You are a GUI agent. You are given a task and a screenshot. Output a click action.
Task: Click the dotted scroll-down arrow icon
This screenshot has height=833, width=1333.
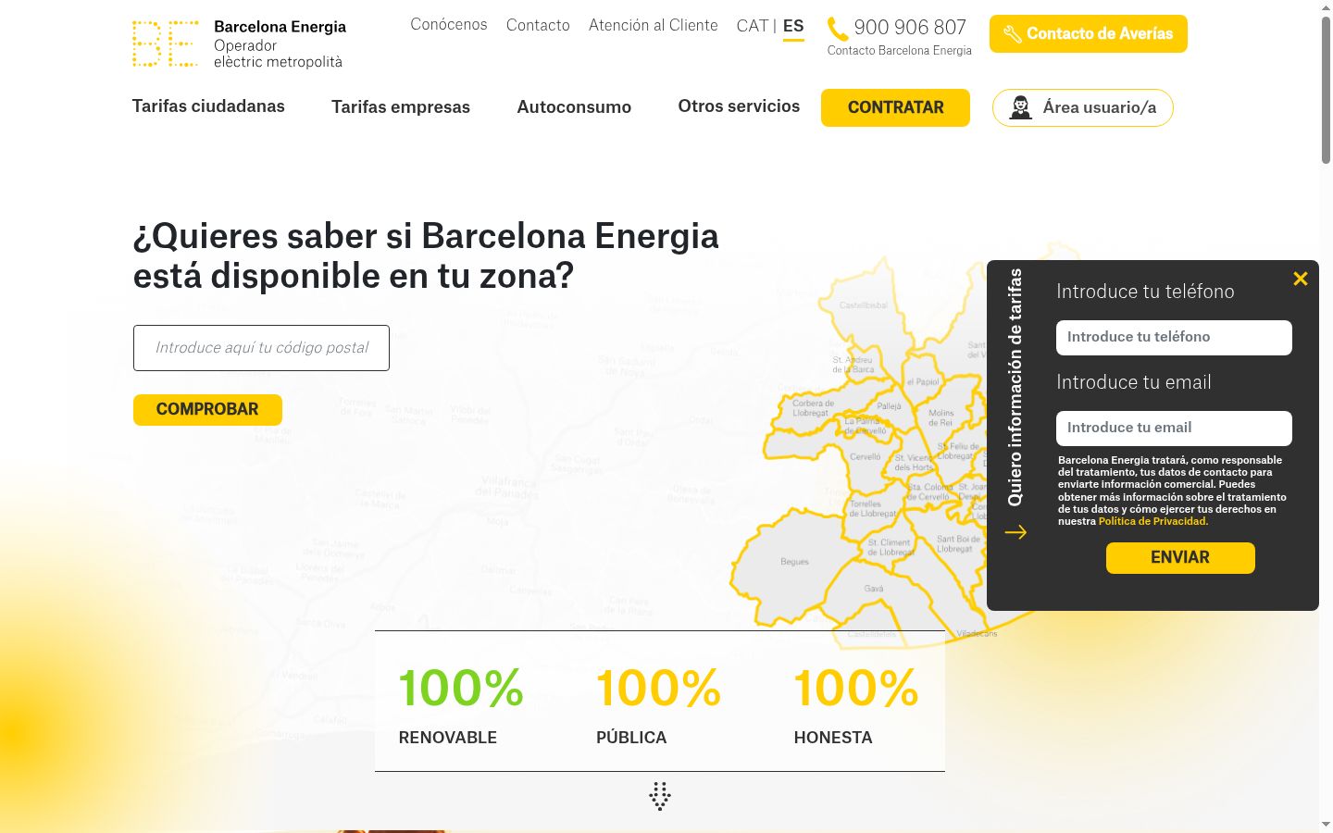click(660, 796)
